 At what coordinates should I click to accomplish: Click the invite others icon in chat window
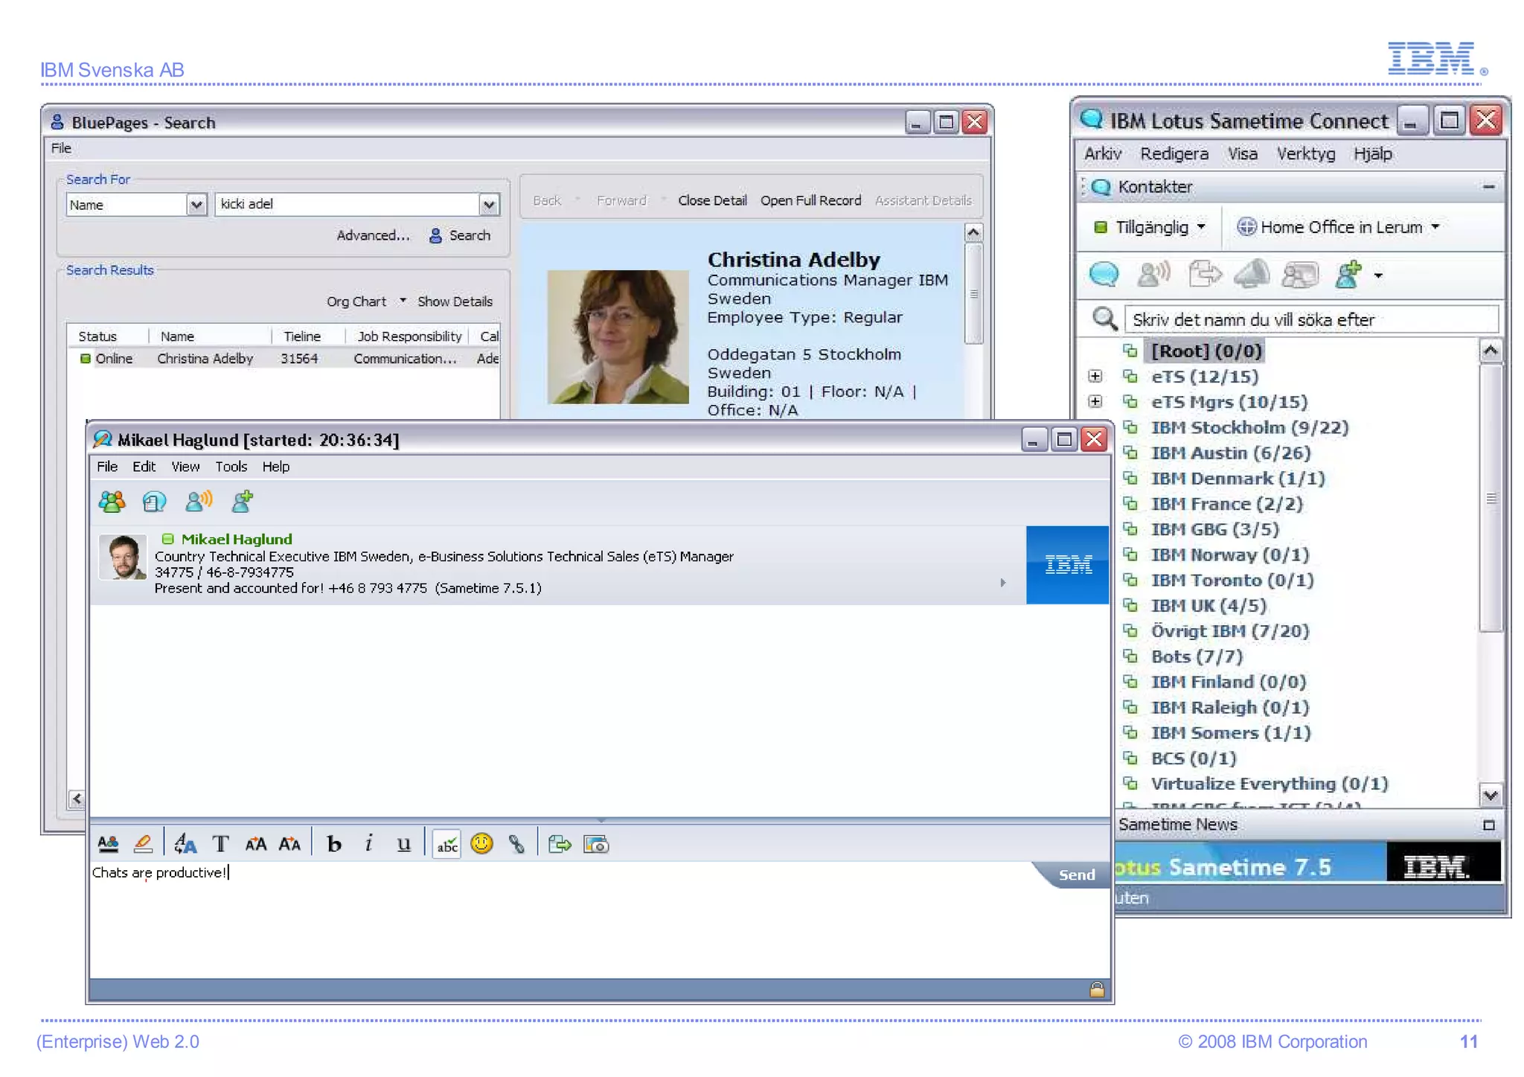[x=112, y=502]
